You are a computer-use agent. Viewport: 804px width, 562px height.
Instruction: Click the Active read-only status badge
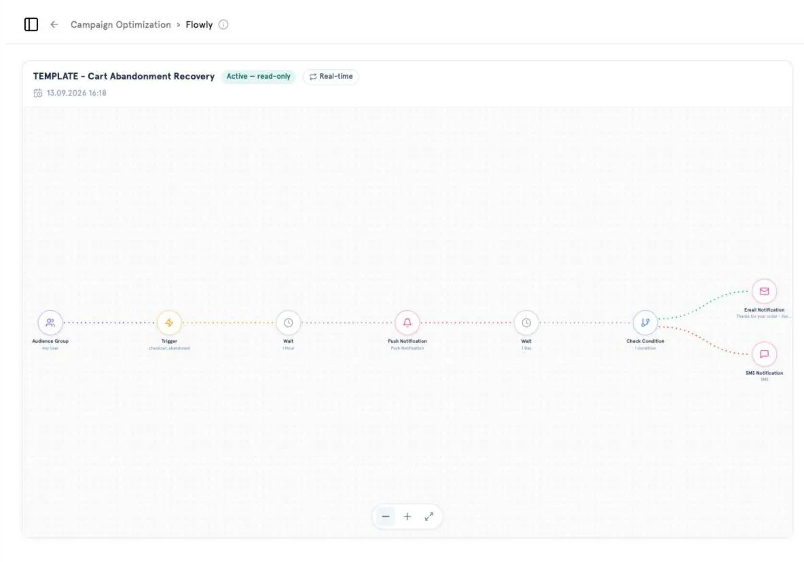click(259, 76)
